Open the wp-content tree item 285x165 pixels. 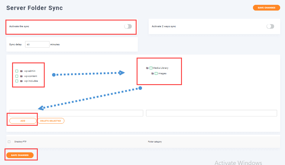pos(31,76)
